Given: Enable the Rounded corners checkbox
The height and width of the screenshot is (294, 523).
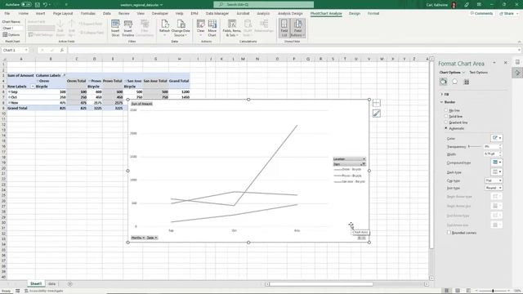Looking at the screenshot, I should click(x=449, y=233).
